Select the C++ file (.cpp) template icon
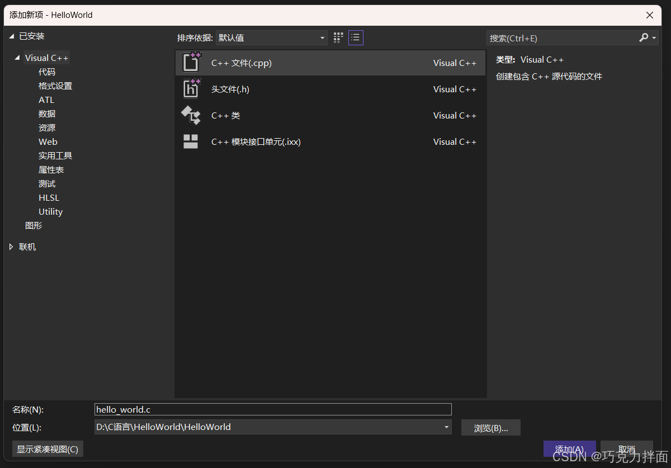This screenshot has height=468, width=671. [191, 63]
